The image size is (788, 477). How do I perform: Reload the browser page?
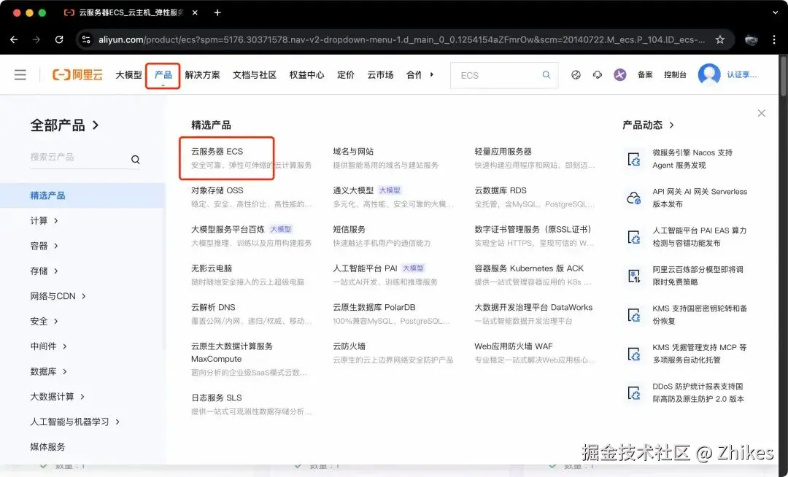click(x=59, y=39)
